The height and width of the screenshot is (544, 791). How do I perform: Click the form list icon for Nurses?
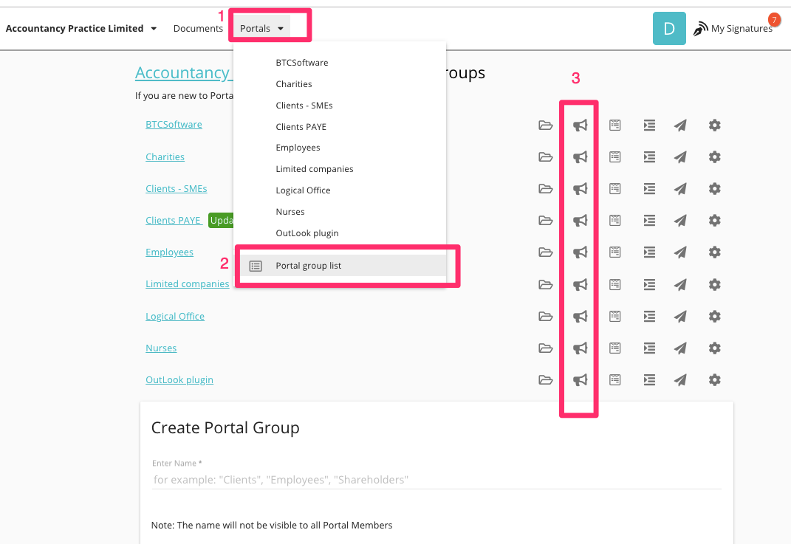(x=614, y=348)
